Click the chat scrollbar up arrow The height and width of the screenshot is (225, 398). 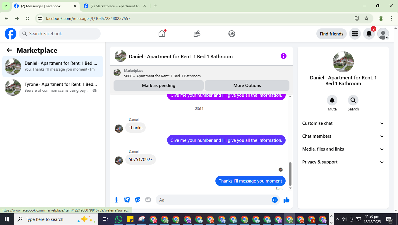click(290, 96)
